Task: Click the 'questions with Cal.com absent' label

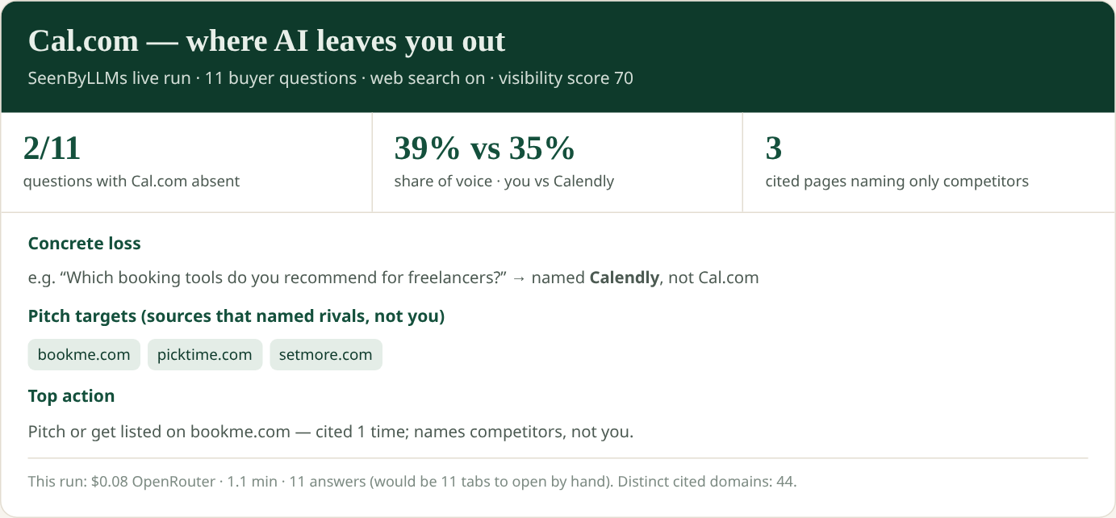Action: pyautogui.click(x=132, y=181)
